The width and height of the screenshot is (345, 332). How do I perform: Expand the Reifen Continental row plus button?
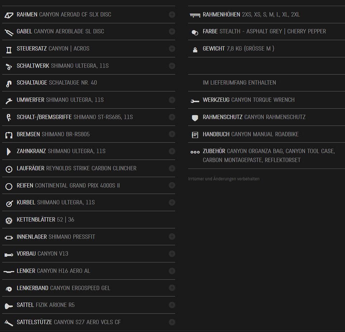point(172,185)
